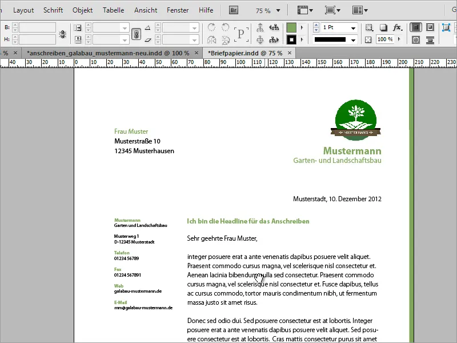Viewport: 457px width, 343px height.
Task: Enable wrap around object shape
Action: [x=416, y=39]
